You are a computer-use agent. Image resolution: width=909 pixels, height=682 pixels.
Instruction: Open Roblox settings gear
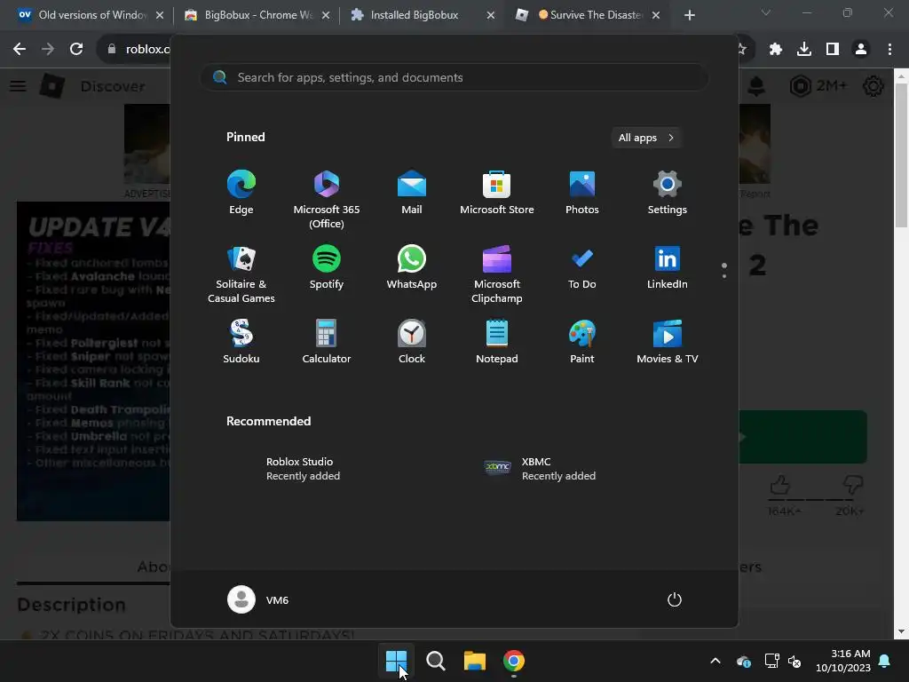[x=873, y=86]
